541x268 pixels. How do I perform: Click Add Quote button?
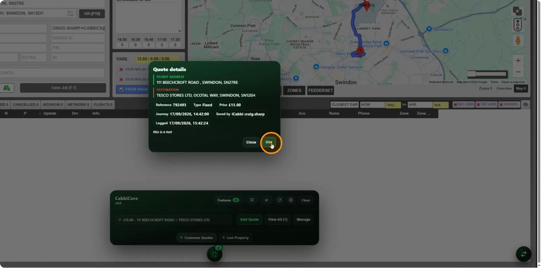coord(249,220)
